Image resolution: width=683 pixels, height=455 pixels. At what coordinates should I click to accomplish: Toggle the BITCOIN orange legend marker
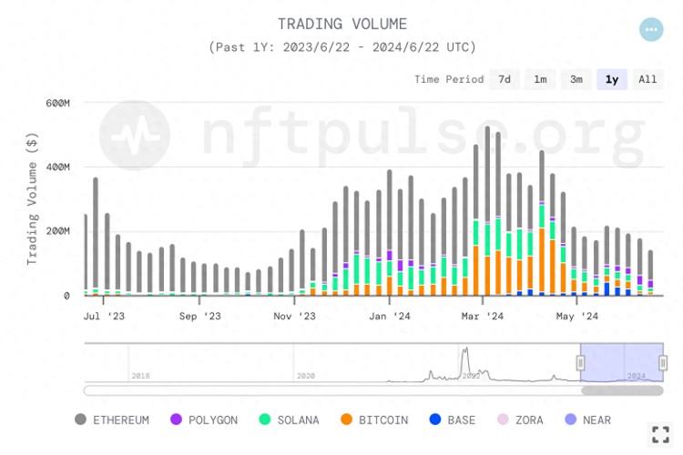346,420
